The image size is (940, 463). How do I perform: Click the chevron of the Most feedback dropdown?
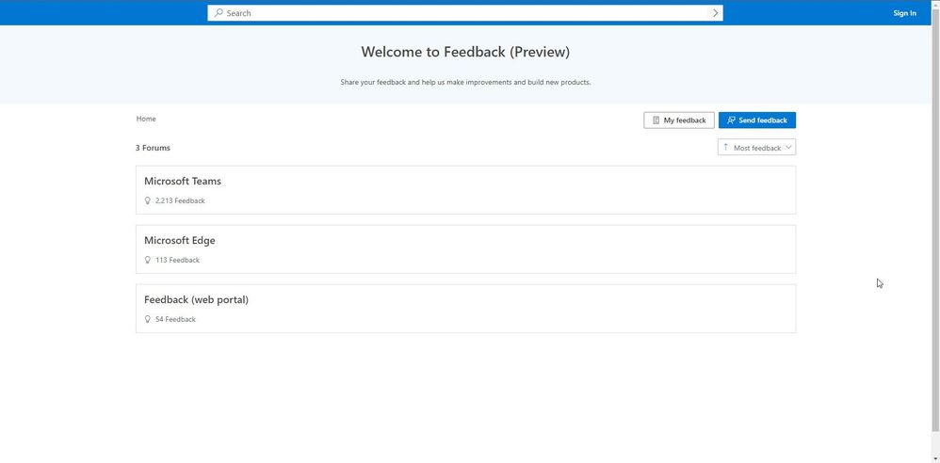(788, 147)
